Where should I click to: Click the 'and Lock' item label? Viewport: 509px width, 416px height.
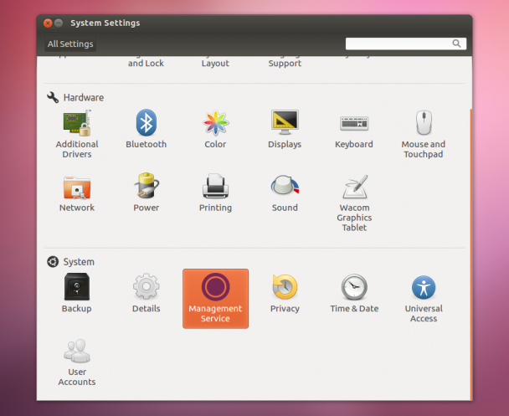[146, 63]
